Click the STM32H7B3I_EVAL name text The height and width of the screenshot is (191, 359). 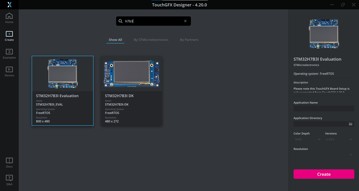tap(49, 105)
